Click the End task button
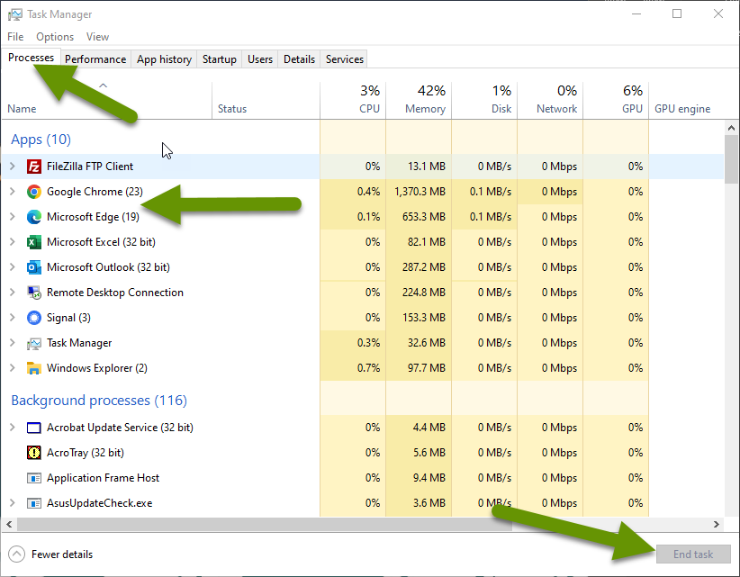 [693, 554]
